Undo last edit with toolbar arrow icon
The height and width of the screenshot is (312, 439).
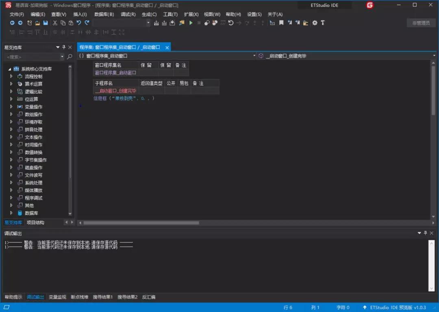78,23
